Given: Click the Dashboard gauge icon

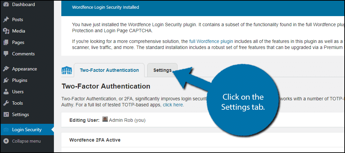Looking at the screenshot, I should (x=6, y=4).
